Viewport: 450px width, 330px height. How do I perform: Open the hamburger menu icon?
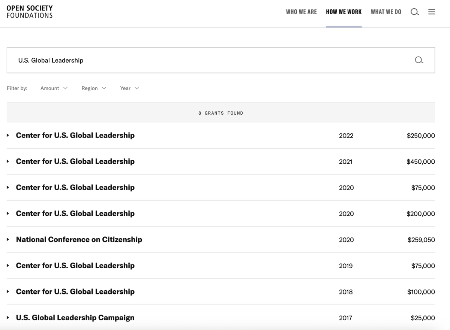(x=432, y=12)
